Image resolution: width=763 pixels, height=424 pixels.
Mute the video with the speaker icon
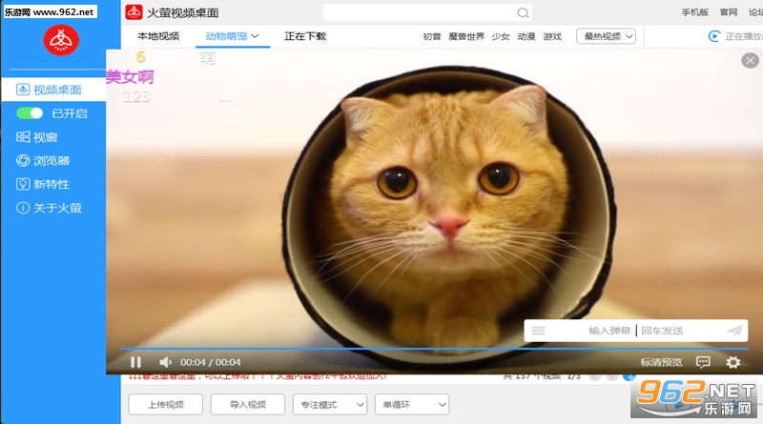pos(165,362)
